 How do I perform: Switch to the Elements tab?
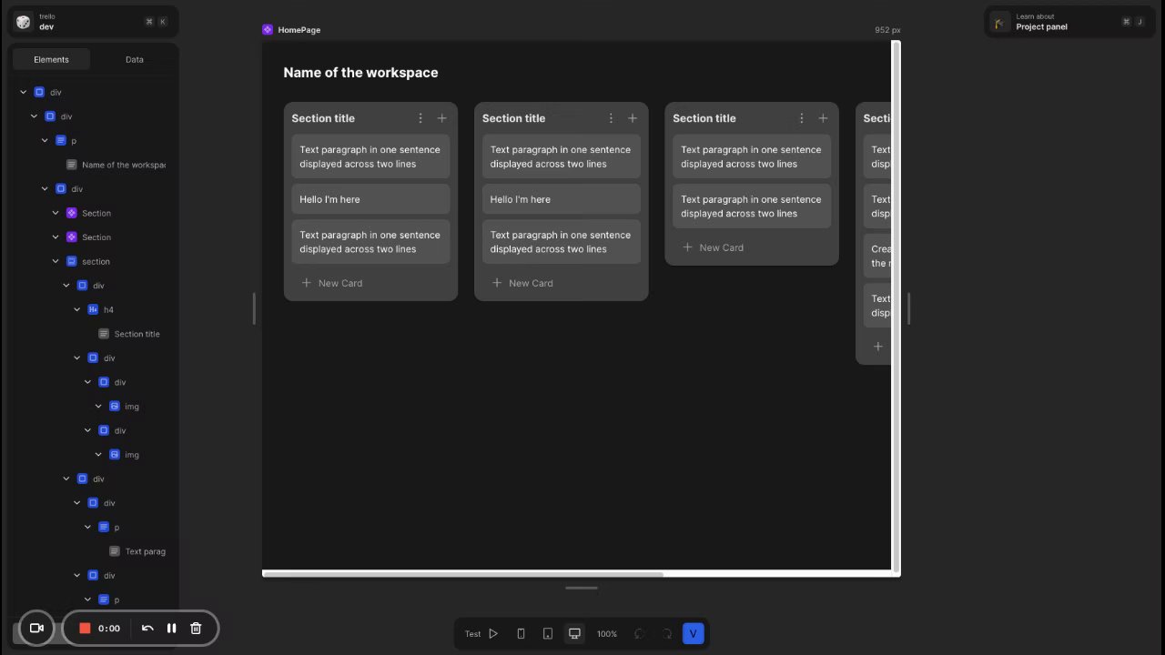tap(51, 59)
